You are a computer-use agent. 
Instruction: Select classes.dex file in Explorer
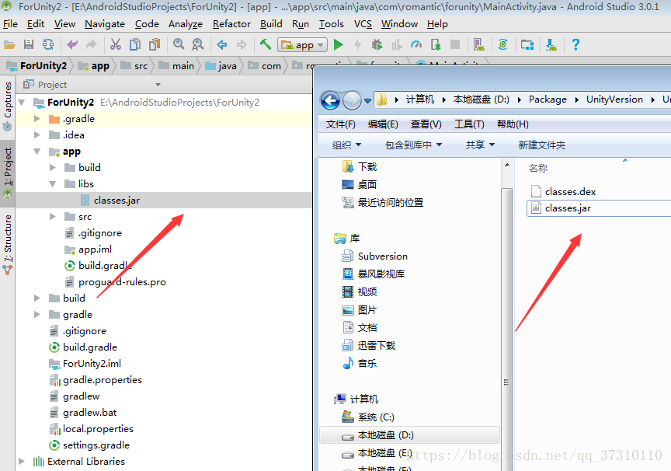[571, 192]
